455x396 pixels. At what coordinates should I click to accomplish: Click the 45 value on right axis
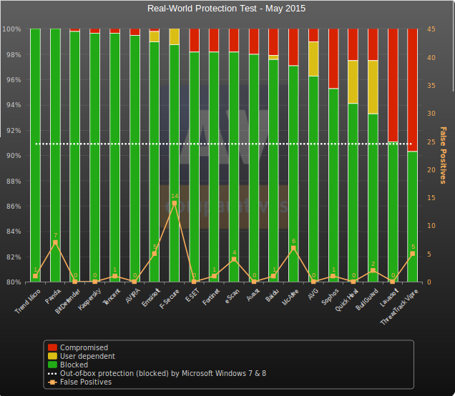[431, 29]
